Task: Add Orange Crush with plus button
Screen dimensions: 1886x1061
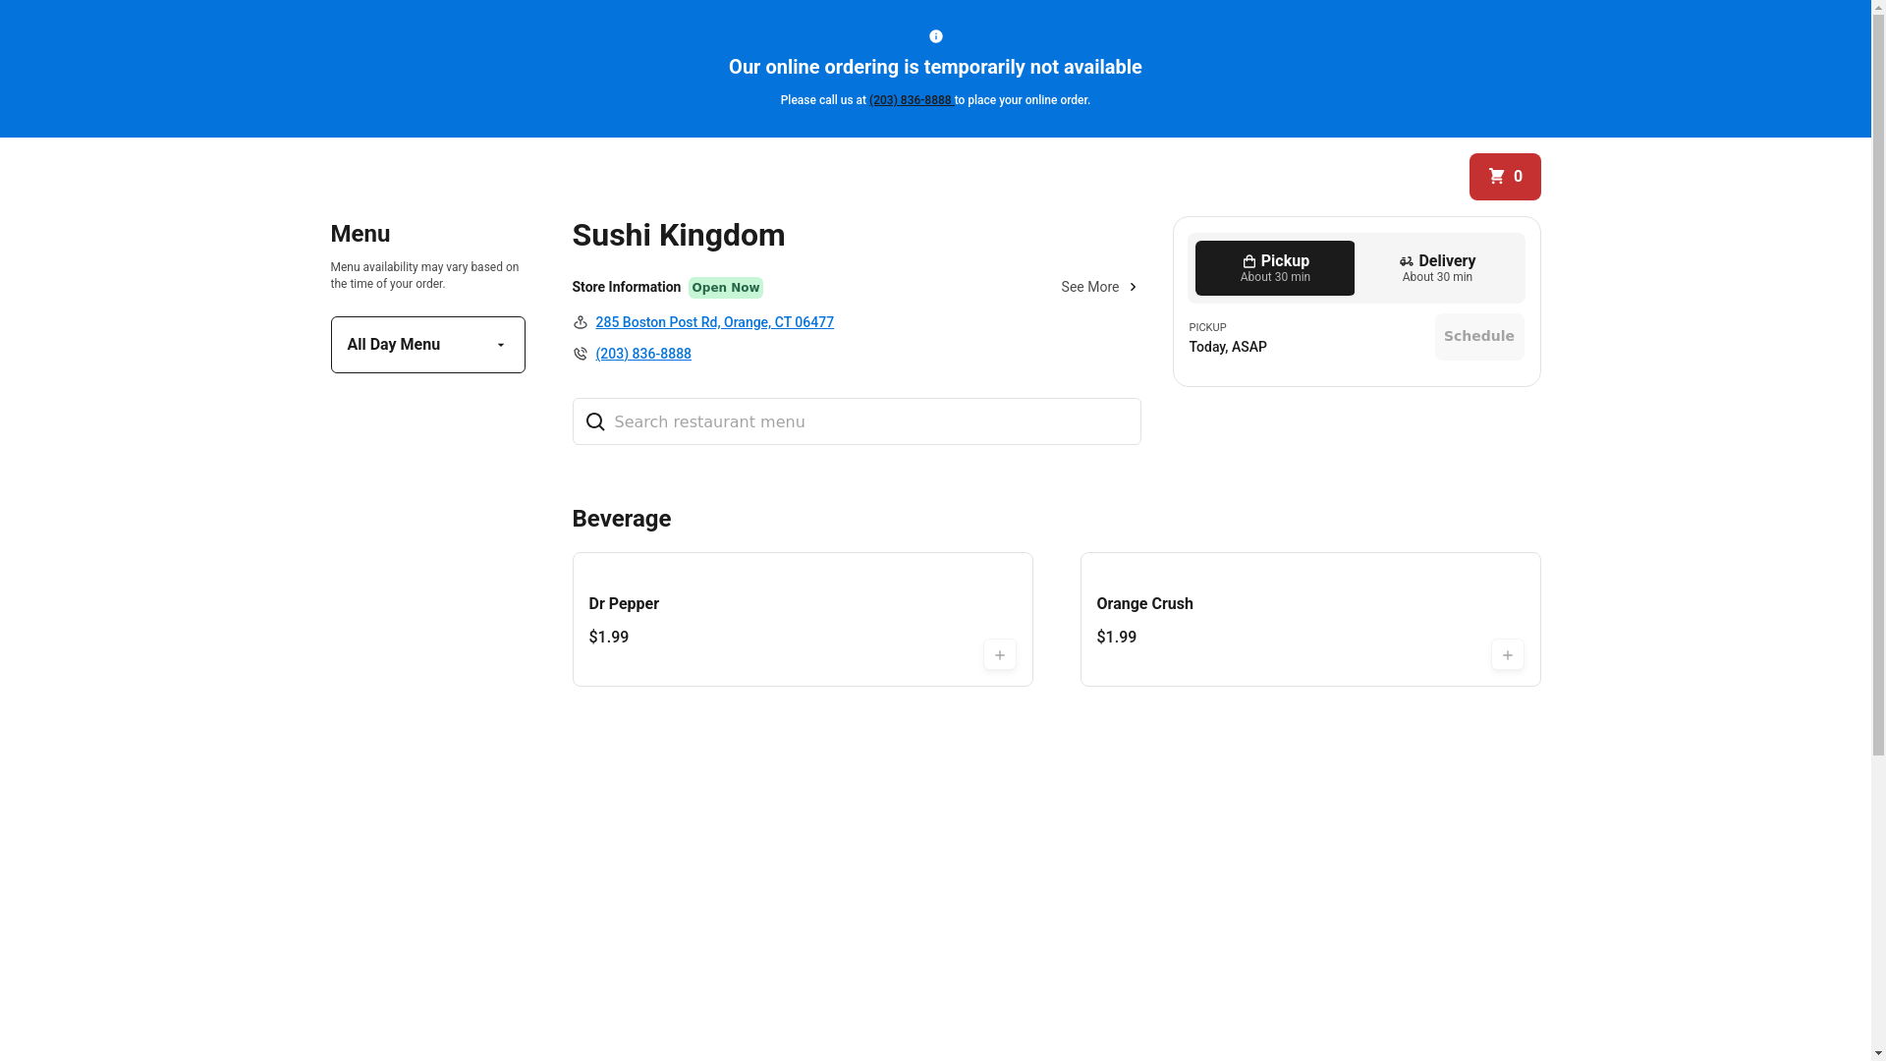Action: click(x=1507, y=655)
